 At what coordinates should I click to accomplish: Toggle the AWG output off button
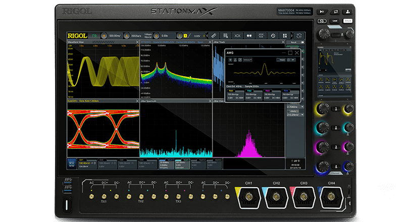[x=291, y=60]
